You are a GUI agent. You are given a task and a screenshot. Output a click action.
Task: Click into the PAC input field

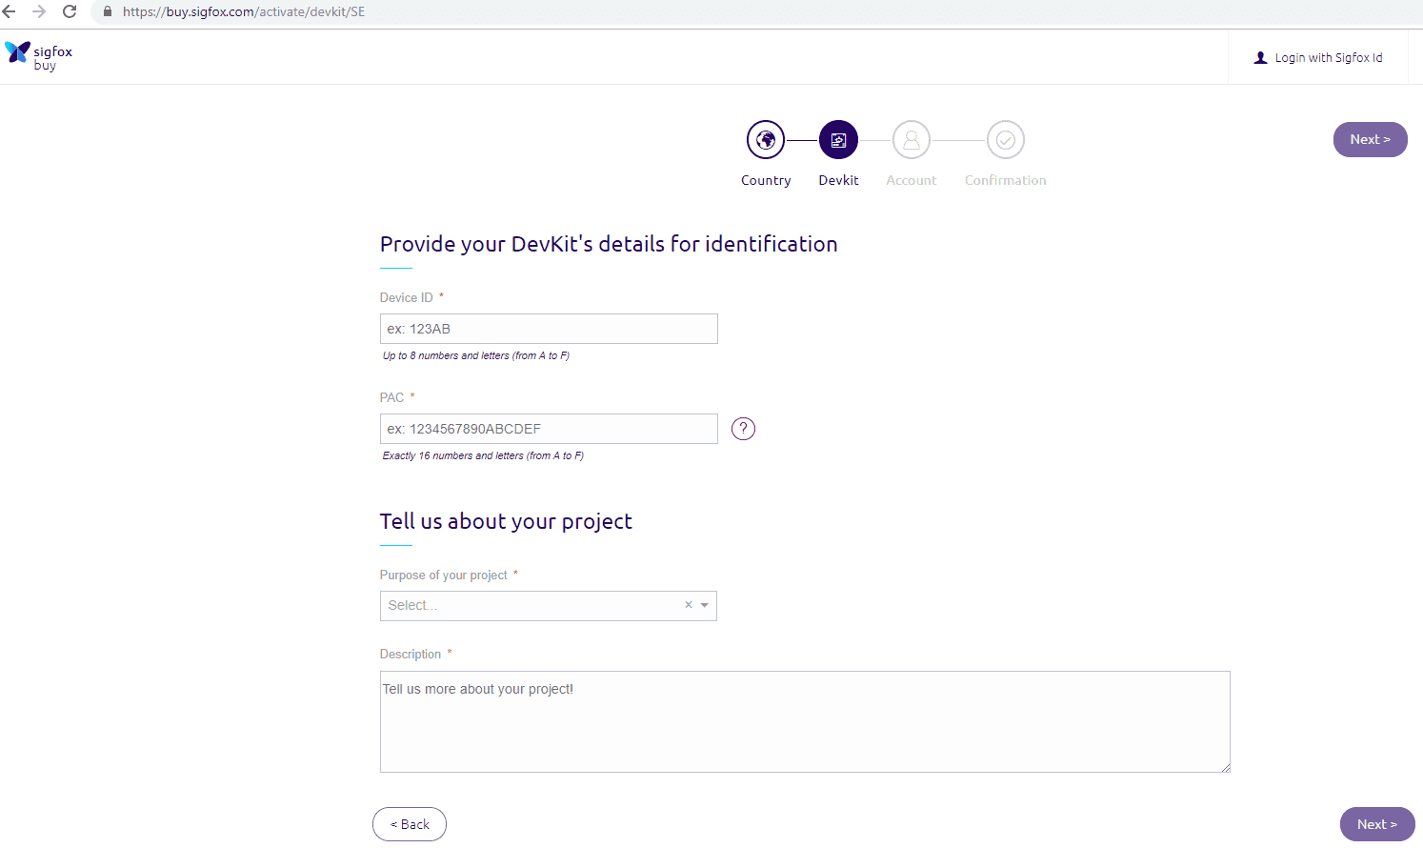point(549,429)
